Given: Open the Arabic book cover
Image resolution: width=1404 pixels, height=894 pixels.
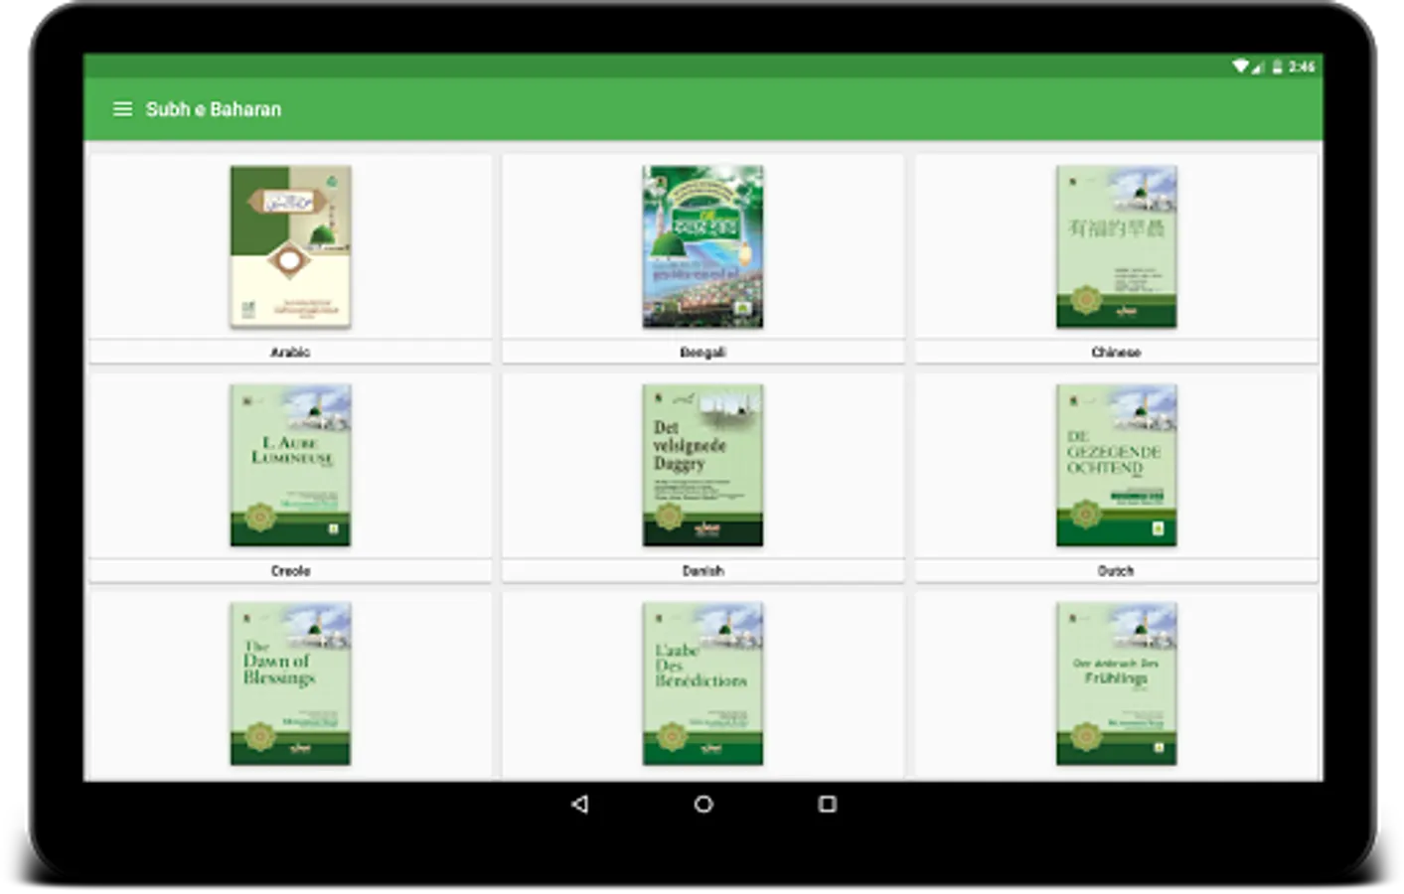Looking at the screenshot, I should click(290, 246).
